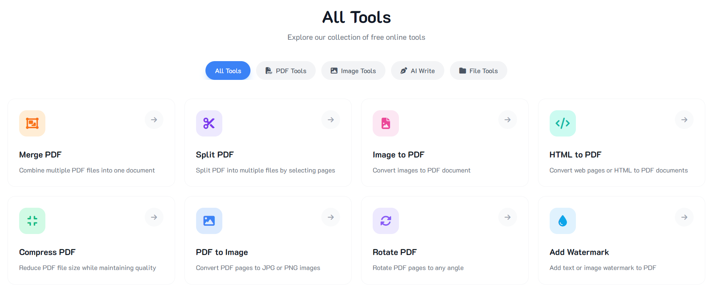Click arrow button on Compress PDF card

(154, 217)
